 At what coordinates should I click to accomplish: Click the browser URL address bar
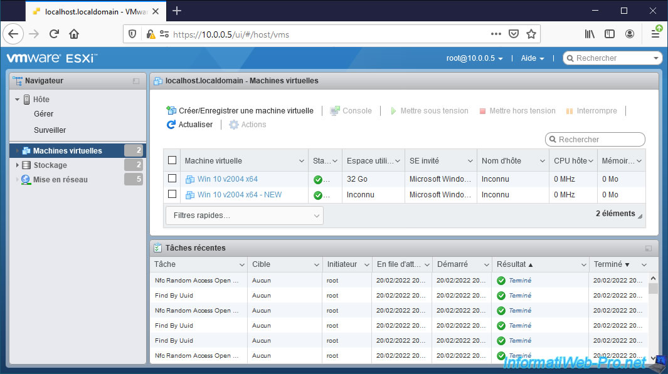[330, 34]
